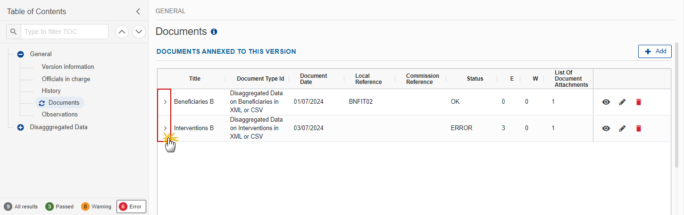This screenshot has height=215, width=684.
Task: Collapse the Table of Contents panel
Action: point(138,11)
